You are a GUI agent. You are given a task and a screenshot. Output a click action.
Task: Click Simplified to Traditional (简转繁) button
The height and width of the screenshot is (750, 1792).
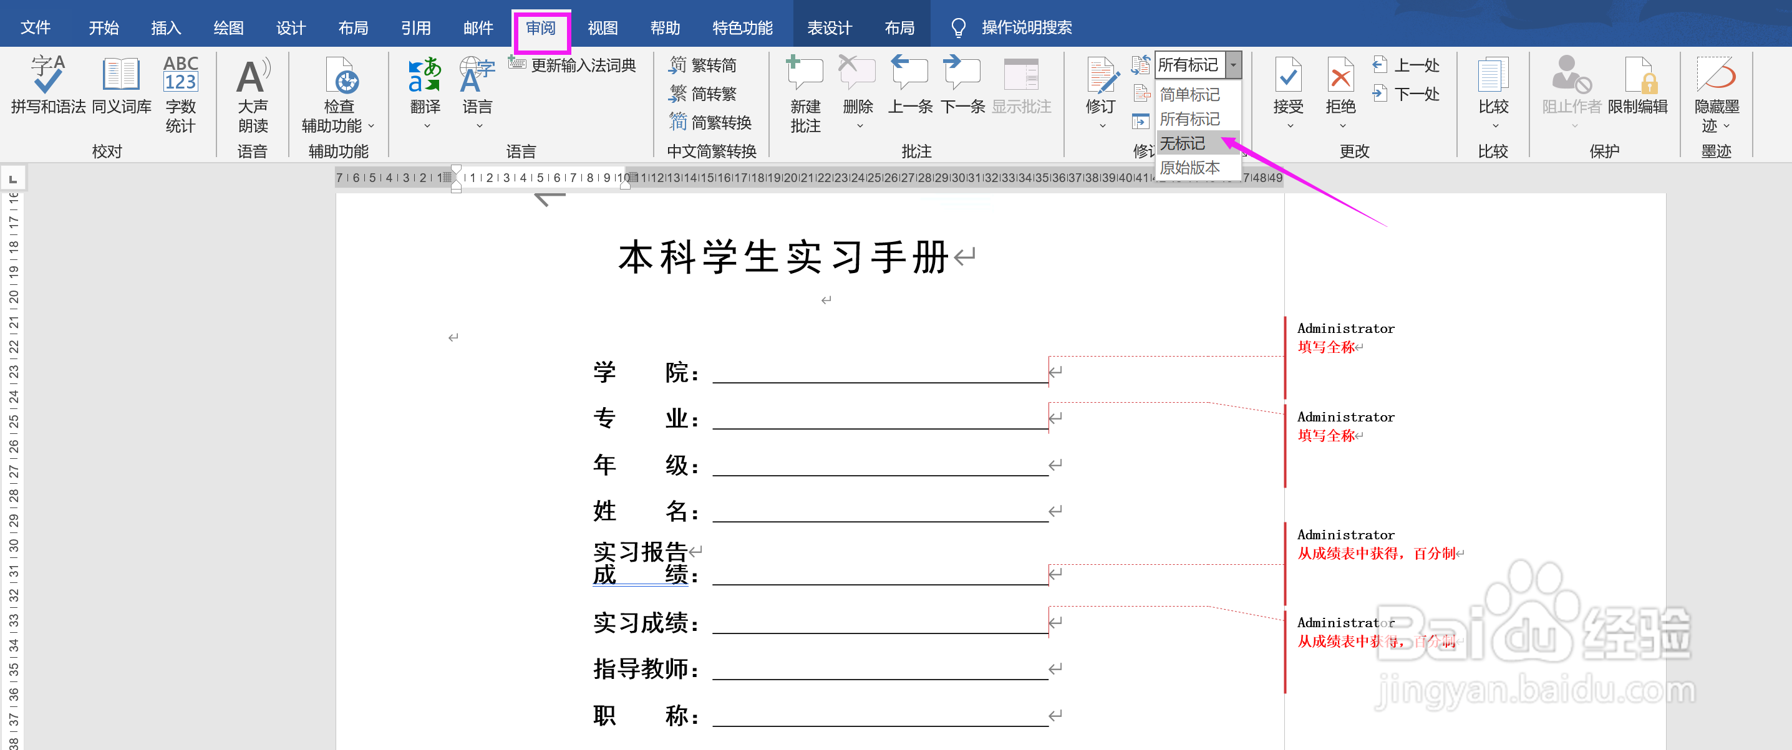[702, 94]
